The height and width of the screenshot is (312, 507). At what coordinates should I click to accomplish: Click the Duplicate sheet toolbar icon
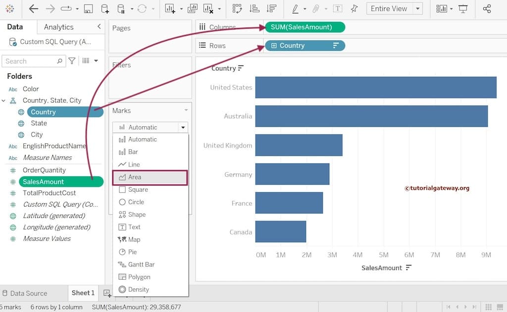point(193,9)
